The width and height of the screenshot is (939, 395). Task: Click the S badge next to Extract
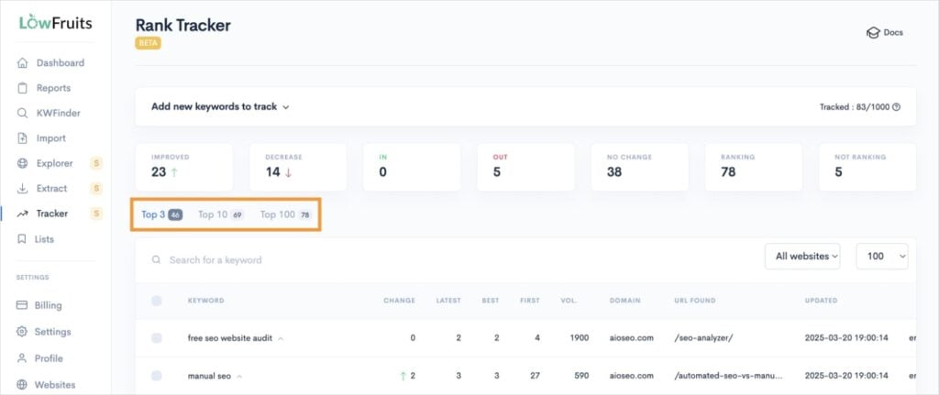point(95,189)
